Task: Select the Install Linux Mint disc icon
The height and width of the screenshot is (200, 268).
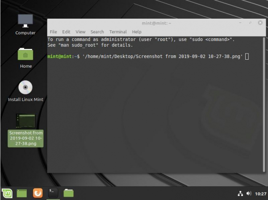Action: 25,87
